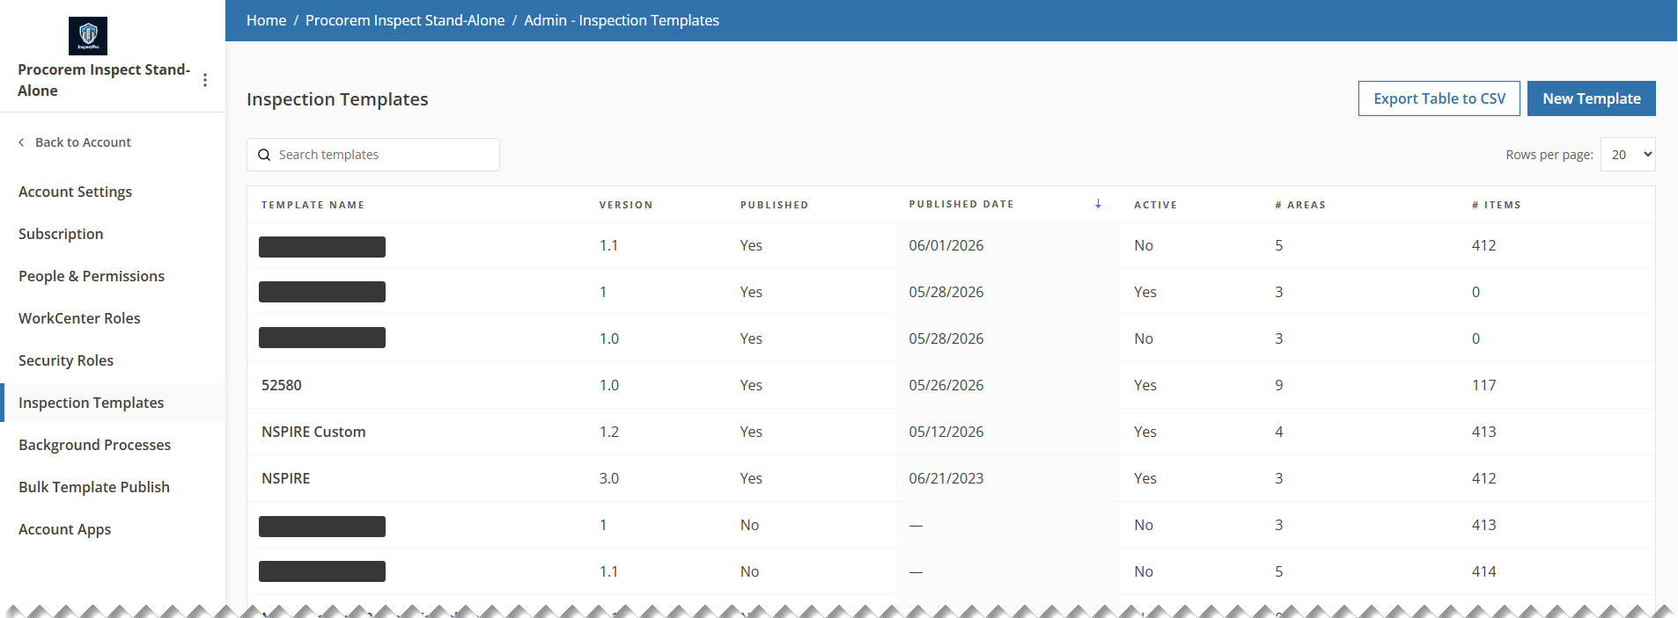Screen dimensions: 1678x618
Task: Open Account Settings in the sidebar
Action: (75, 192)
